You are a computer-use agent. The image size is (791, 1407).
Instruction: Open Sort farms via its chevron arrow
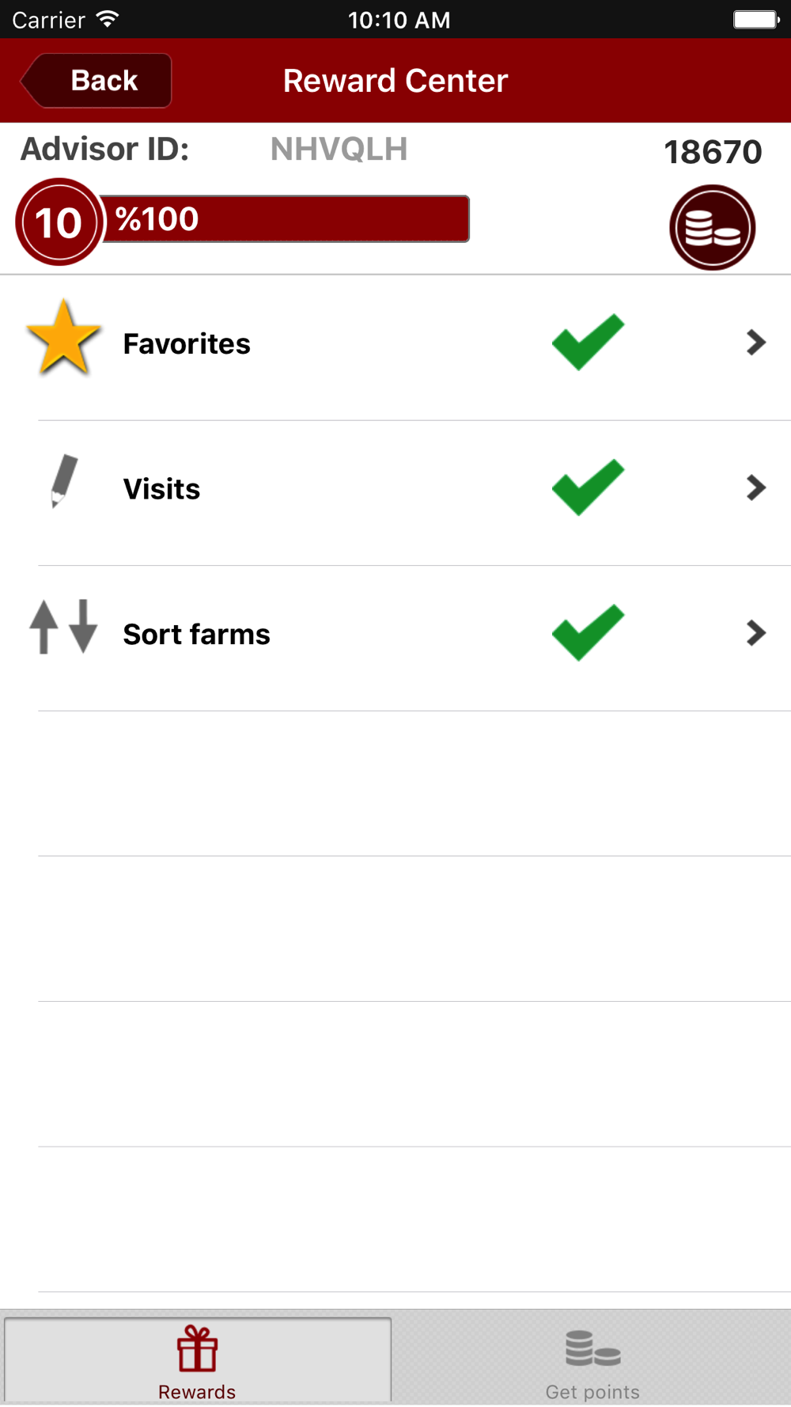(756, 632)
